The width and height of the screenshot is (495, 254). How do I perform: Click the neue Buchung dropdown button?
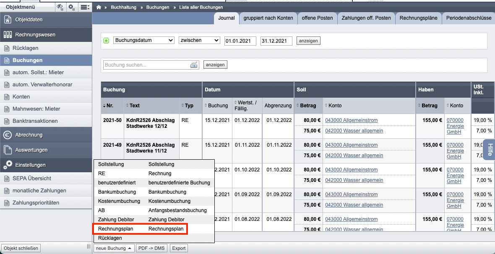[114, 248]
